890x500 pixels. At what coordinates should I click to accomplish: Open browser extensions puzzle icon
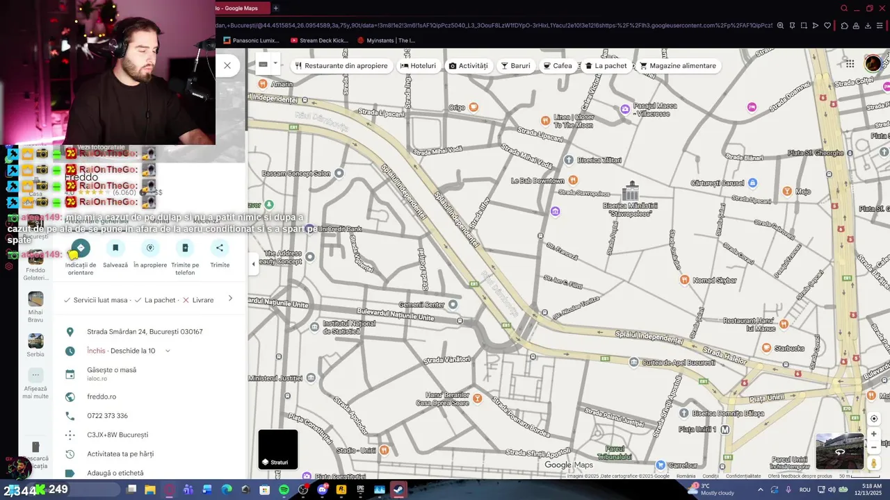click(x=844, y=26)
